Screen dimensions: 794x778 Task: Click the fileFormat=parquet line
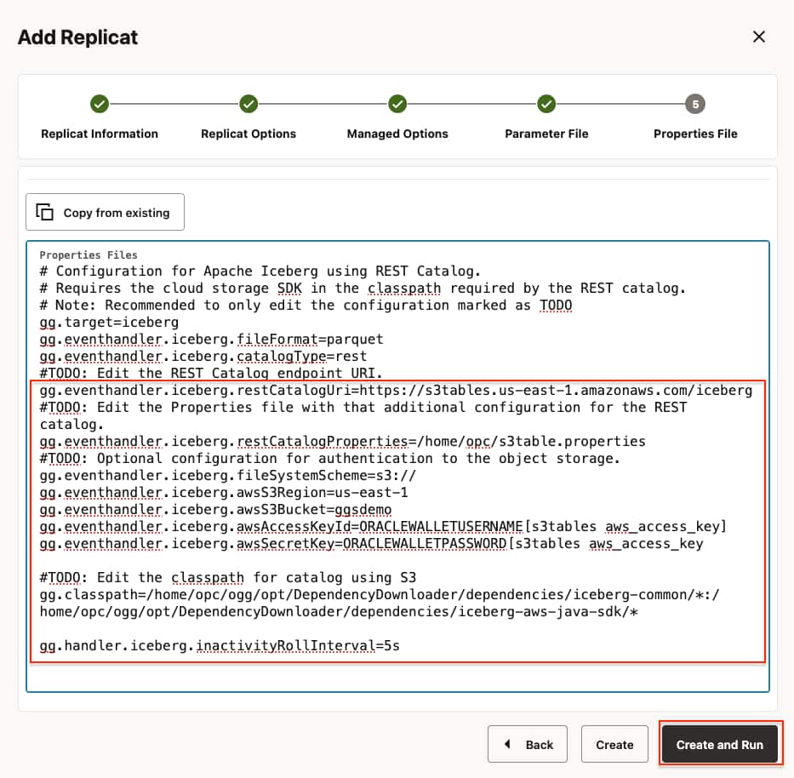pyautogui.click(x=211, y=340)
